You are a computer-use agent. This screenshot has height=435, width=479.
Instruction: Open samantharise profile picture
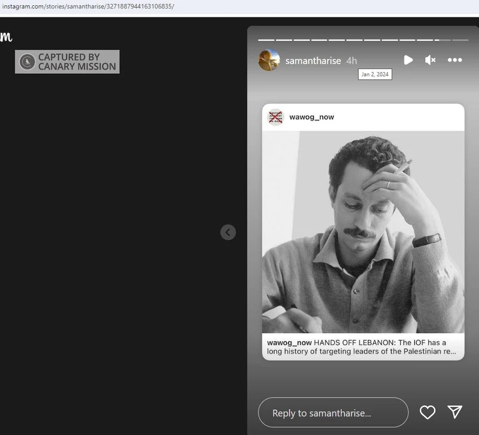tap(269, 60)
